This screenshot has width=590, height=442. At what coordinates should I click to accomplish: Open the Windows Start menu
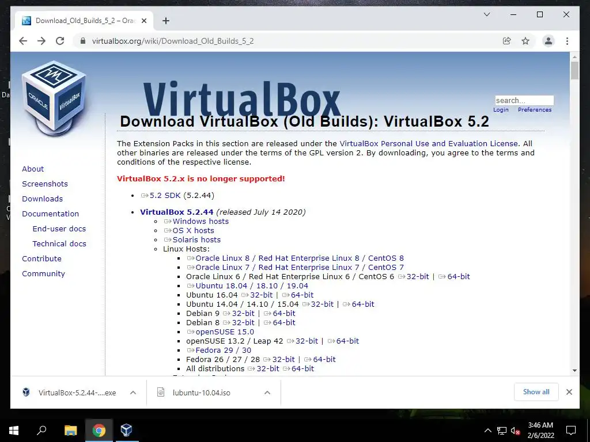(x=14, y=430)
